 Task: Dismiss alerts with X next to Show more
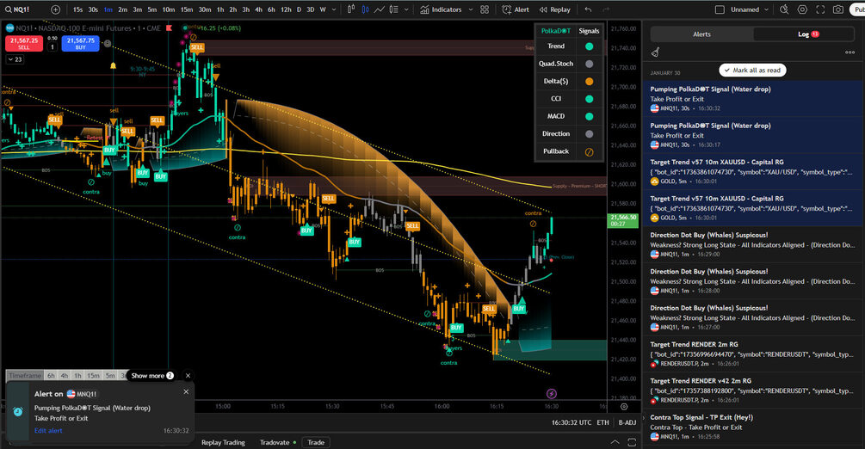188,376
